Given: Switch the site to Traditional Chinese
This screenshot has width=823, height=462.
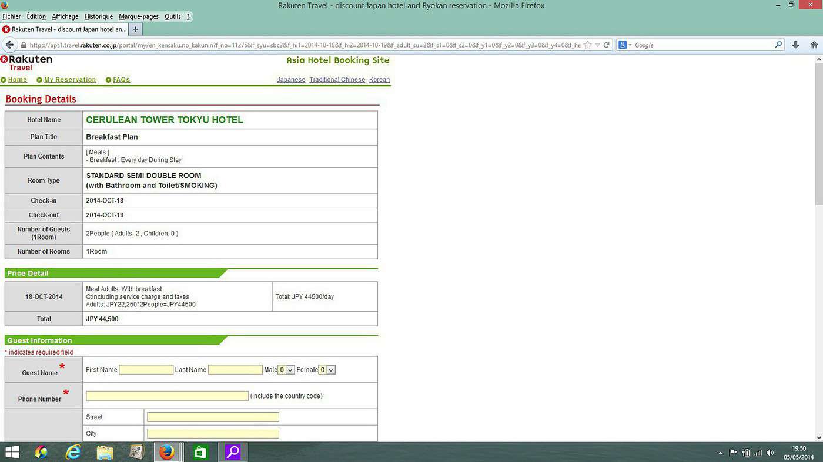Looking at the screenshot, I should [x=337, y=80].
